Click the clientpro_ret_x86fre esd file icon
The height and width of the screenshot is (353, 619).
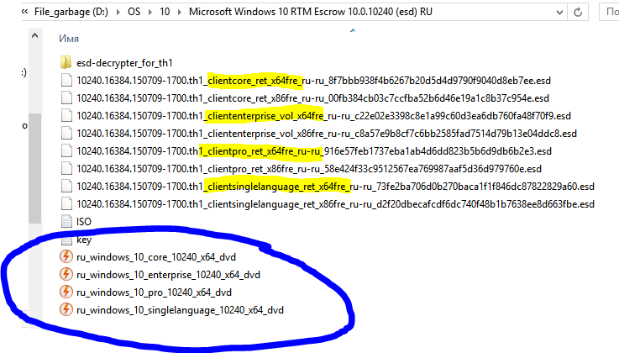(x=66, y=168)
